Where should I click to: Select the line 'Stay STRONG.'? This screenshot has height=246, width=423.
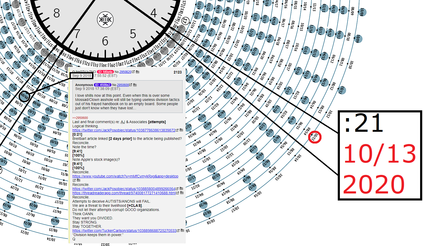click(85, 222)
